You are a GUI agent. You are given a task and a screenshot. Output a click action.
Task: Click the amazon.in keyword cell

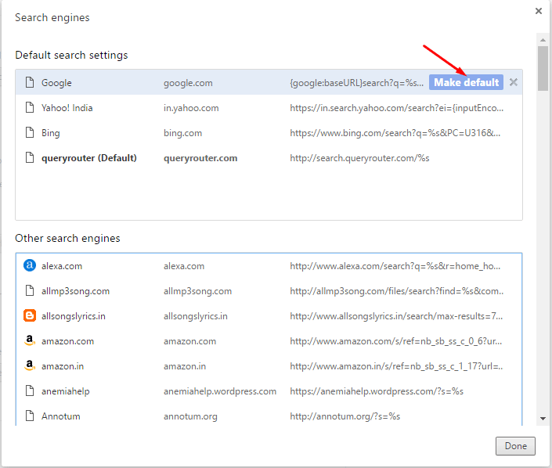point(185,366)
